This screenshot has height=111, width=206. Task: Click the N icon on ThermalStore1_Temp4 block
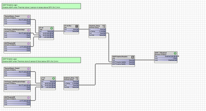(x=28, y=17)
